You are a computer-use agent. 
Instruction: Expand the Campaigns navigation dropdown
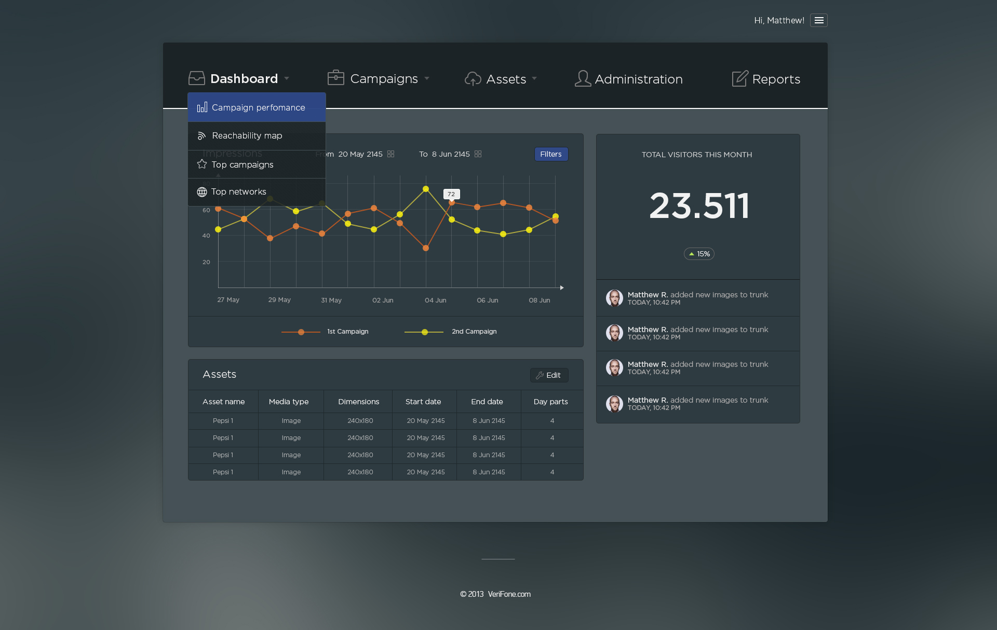(x=427, y=79)
